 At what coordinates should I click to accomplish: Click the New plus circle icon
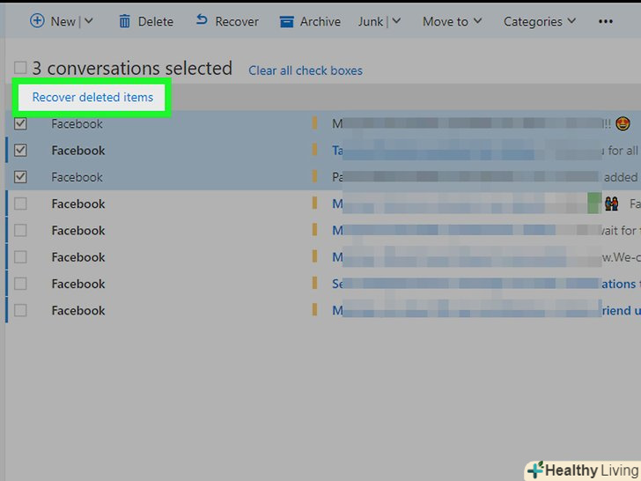[x=37, y=20]
